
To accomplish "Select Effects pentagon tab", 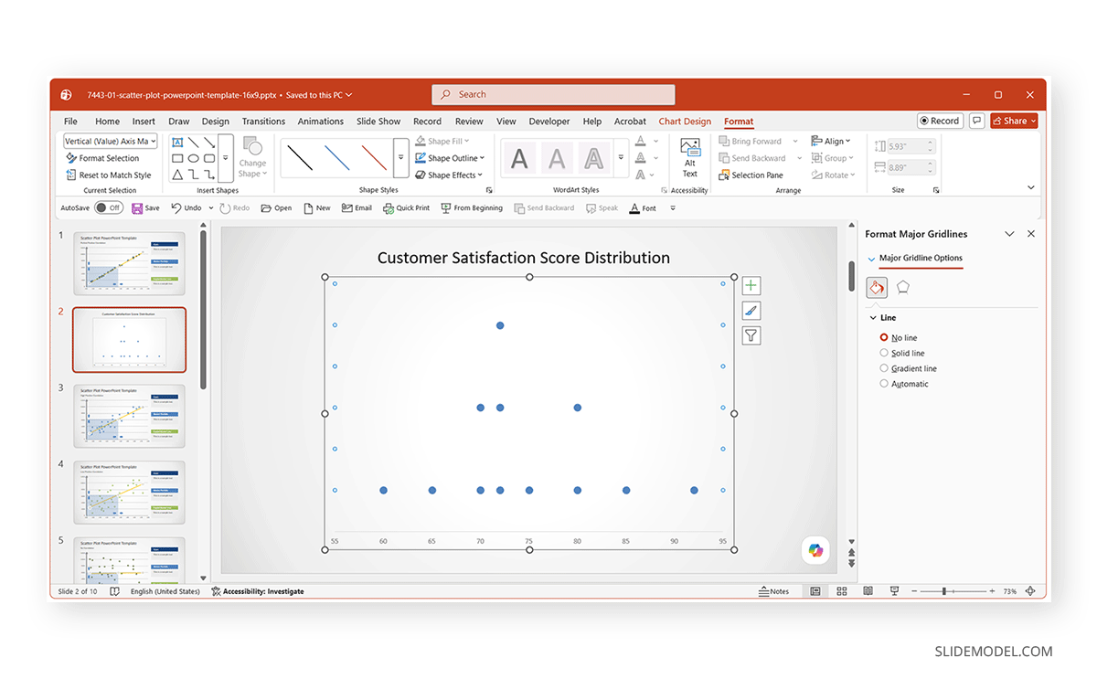I will tap(903, 287).
